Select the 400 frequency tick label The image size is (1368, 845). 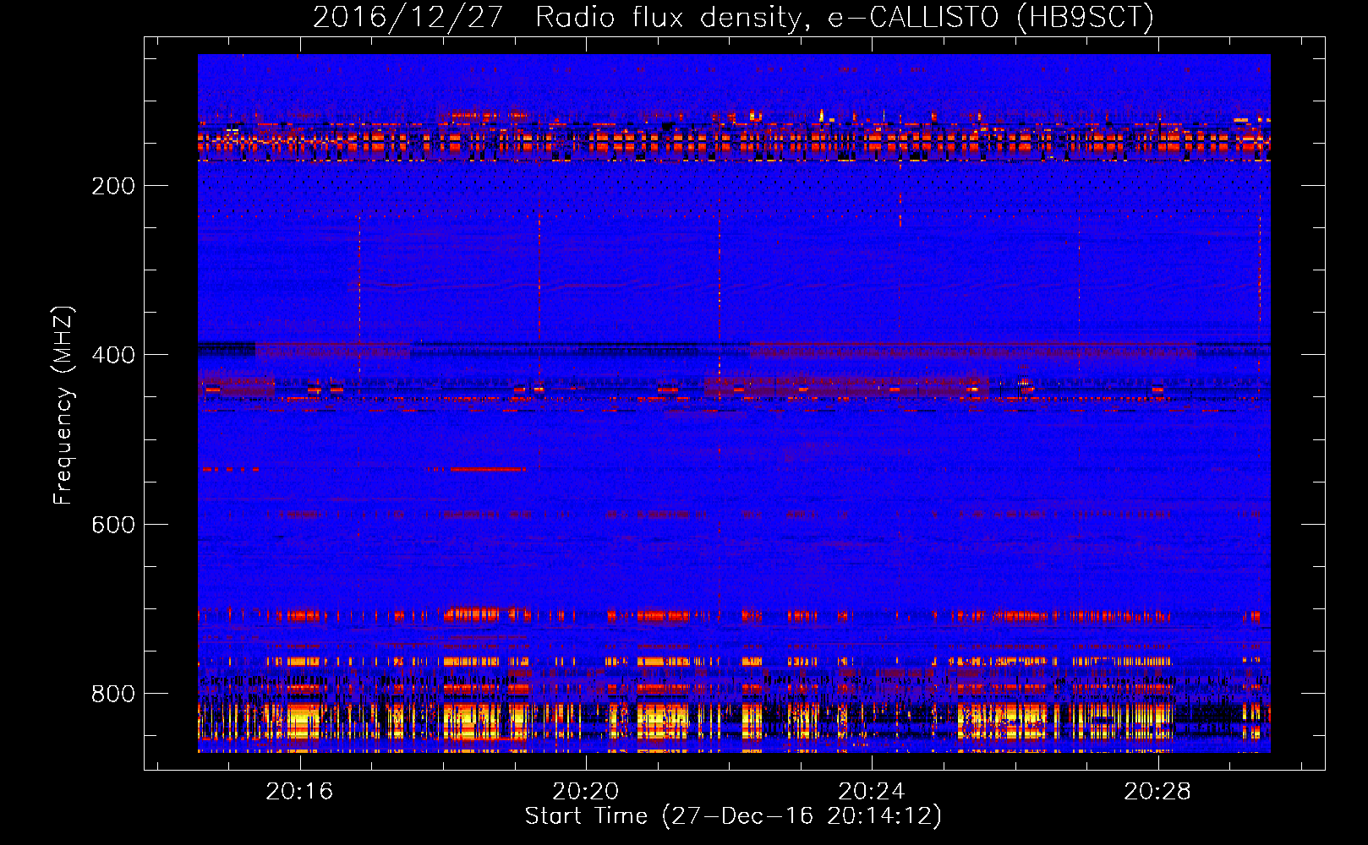click(113, 355)
